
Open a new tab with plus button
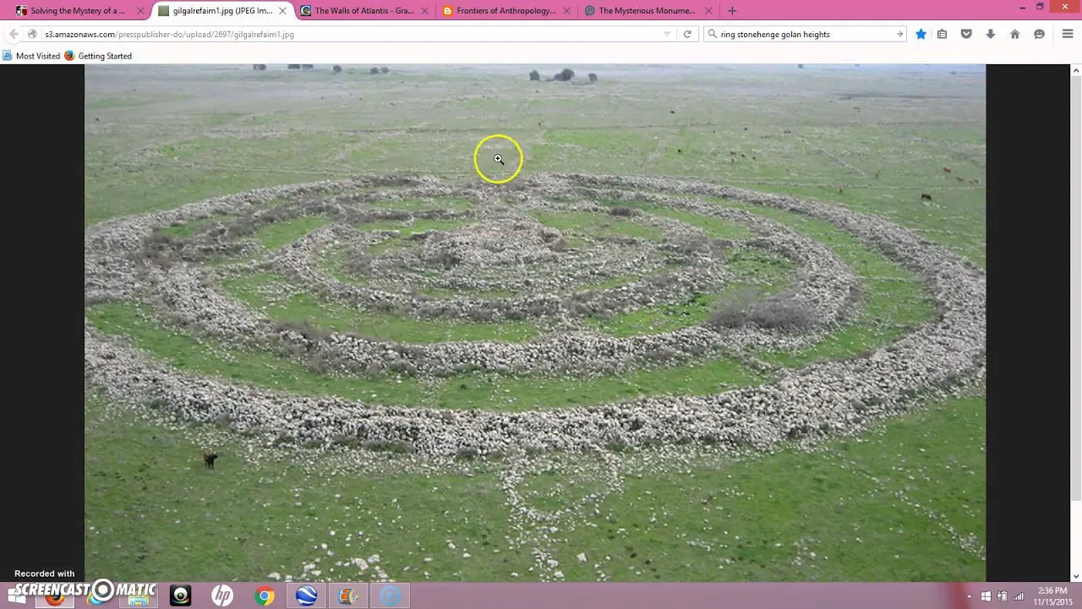[x=732, y=10]
